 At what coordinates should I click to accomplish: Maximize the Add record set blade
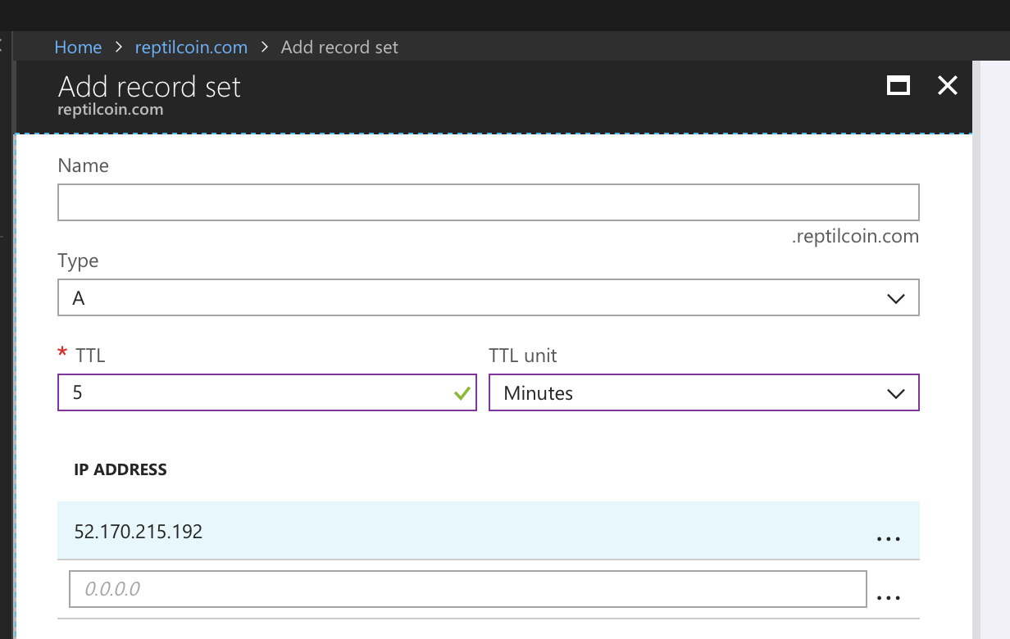coord(899,85)
